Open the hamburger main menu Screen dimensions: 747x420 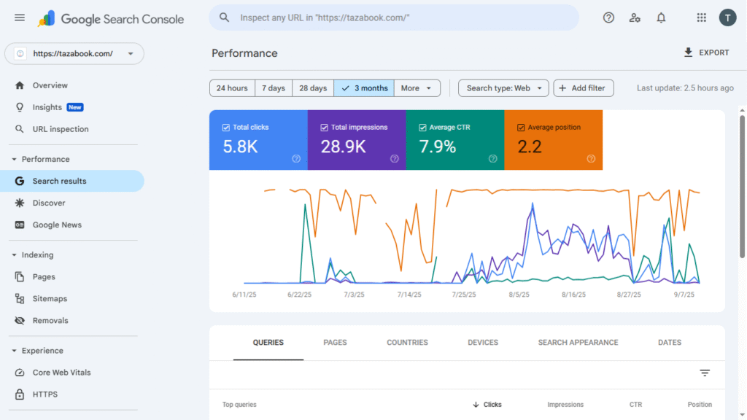(20, 18)
